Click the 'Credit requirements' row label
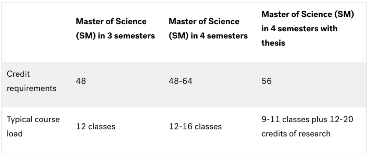Screen dimensions: 370x156 coord(32,81)
